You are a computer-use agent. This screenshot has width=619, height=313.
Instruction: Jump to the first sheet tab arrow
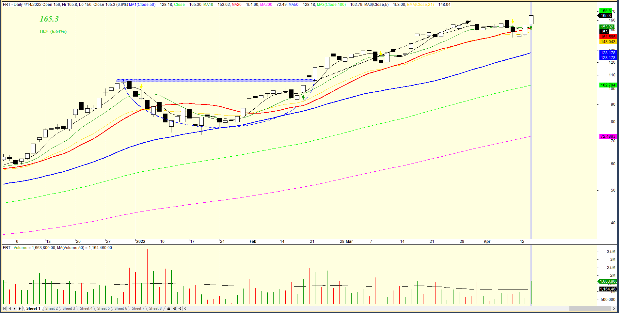pos(5,308)
